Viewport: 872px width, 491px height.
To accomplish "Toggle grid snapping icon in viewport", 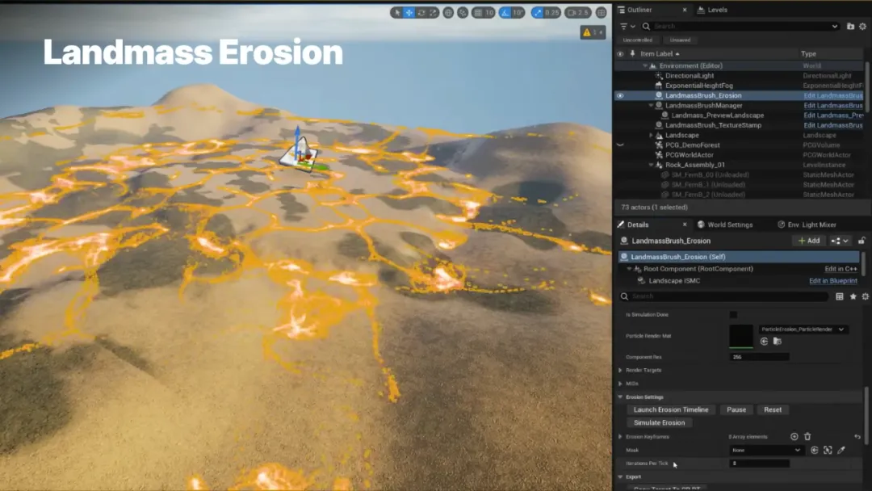I will coord(478,12).
